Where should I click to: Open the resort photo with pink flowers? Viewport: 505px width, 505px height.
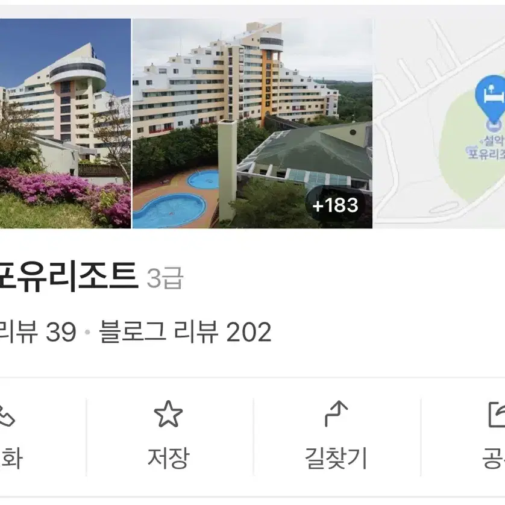click(65, 124)
